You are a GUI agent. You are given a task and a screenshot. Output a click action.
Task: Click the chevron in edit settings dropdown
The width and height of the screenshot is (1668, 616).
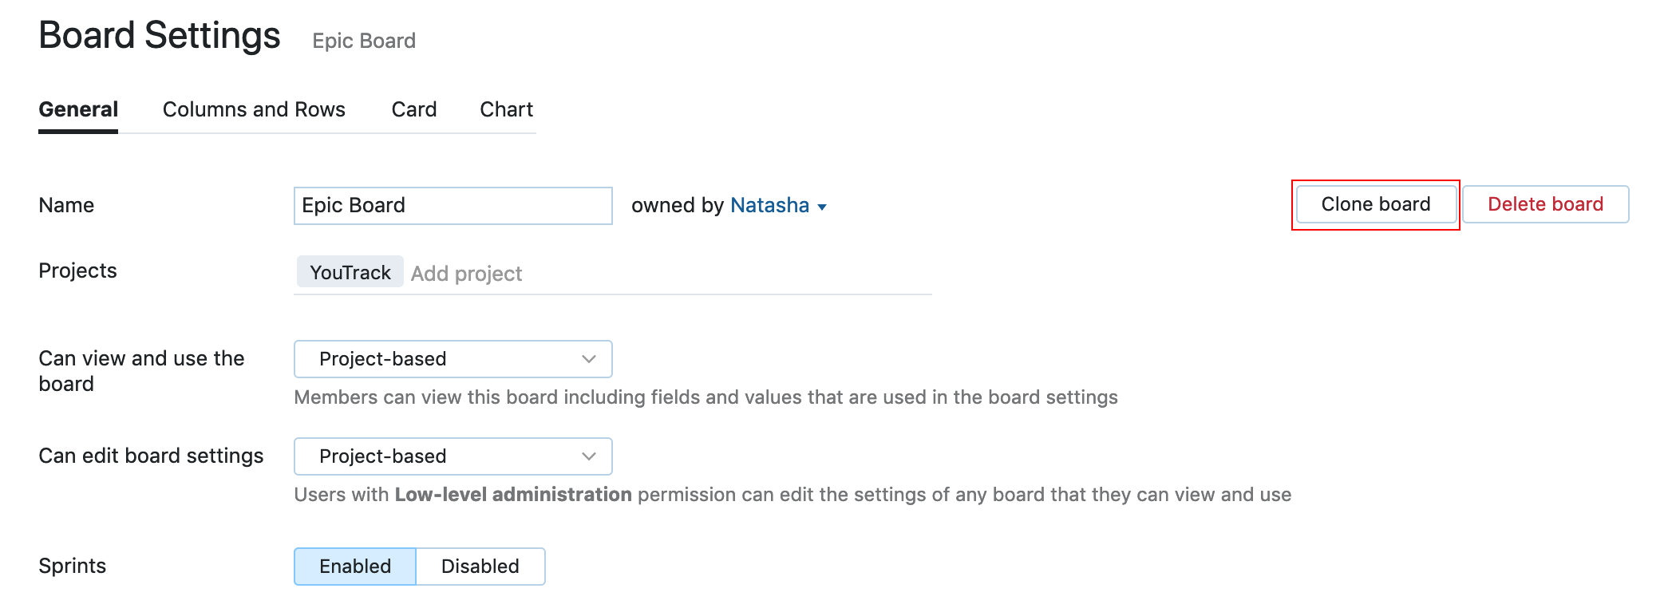[589, 456]
